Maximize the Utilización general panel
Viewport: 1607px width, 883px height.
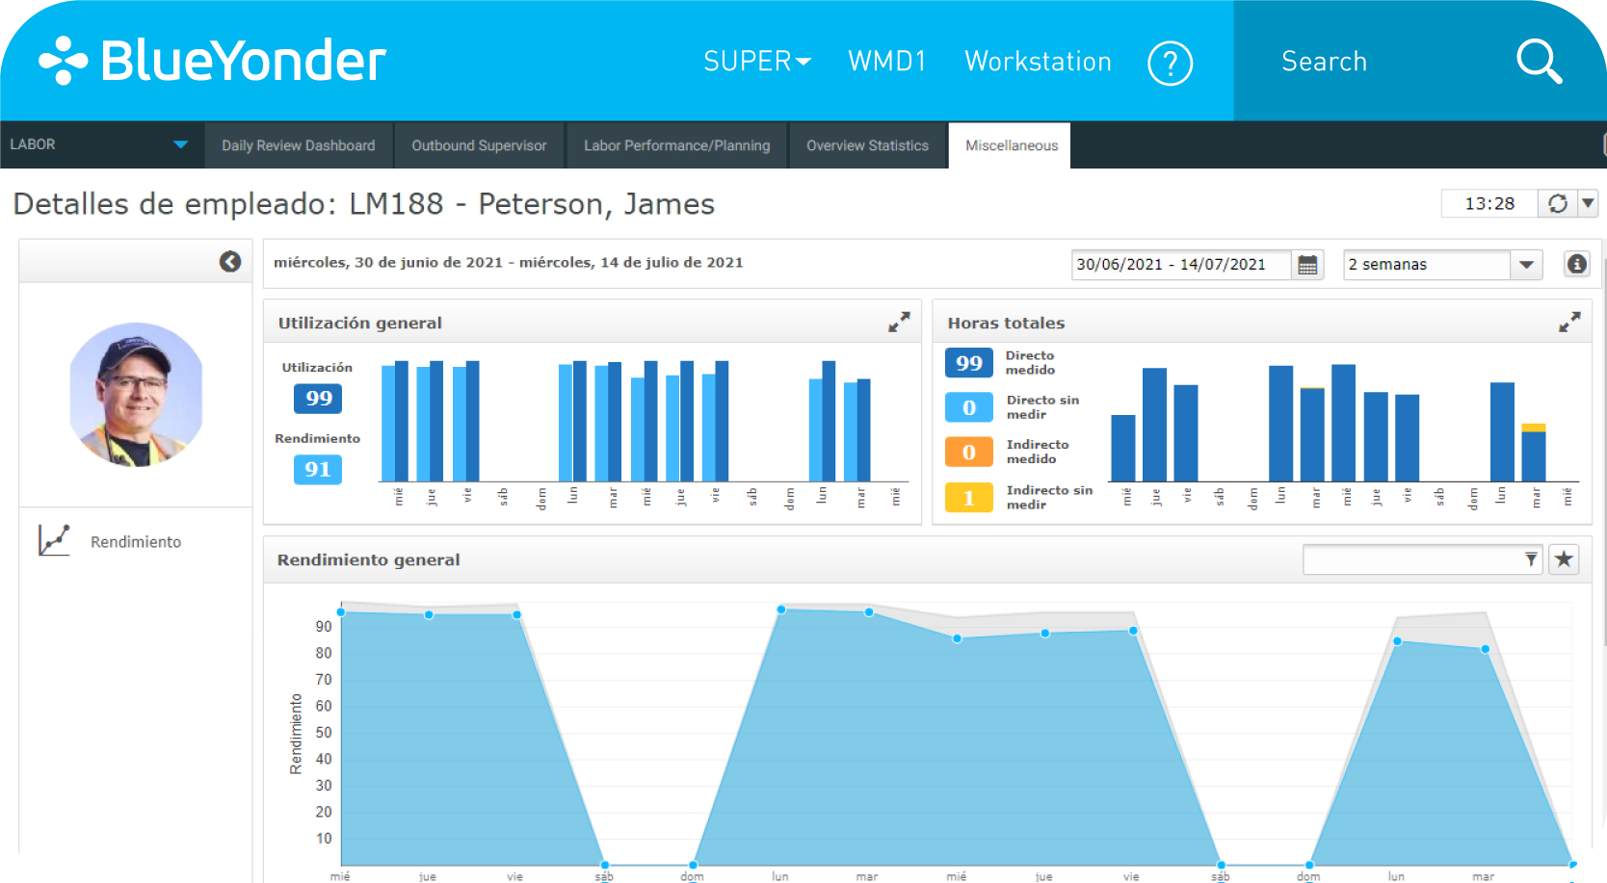click(x=899, y=322)
